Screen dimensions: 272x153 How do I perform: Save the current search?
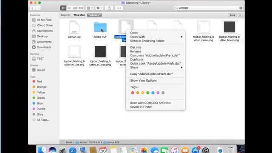click(232, 15)
